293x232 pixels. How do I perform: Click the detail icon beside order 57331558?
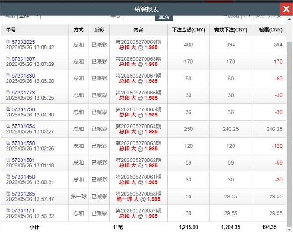point(8,143)
